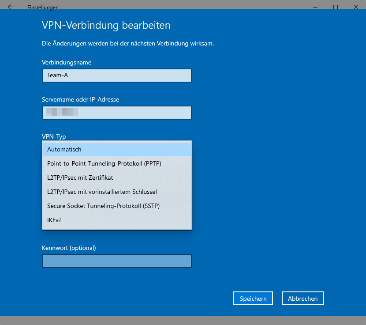Choose L2TP/IPsec mit Zertifikat
Viewport: 366px width, 325px height.
(x=117, y=178)
